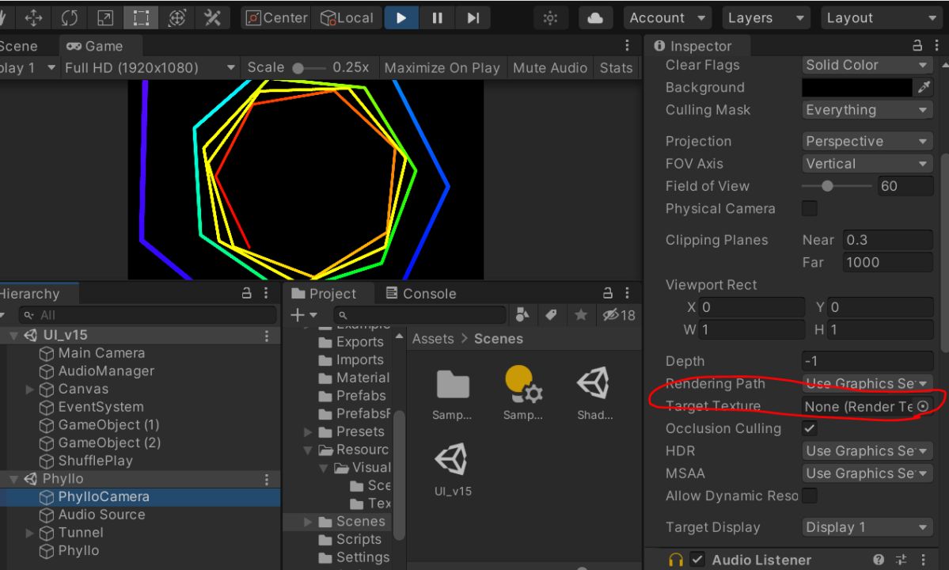This screenshot has height=570, width=949.
Task: Open FOV Axis Vertical dropdown
Action: click(x=867, y=163)
